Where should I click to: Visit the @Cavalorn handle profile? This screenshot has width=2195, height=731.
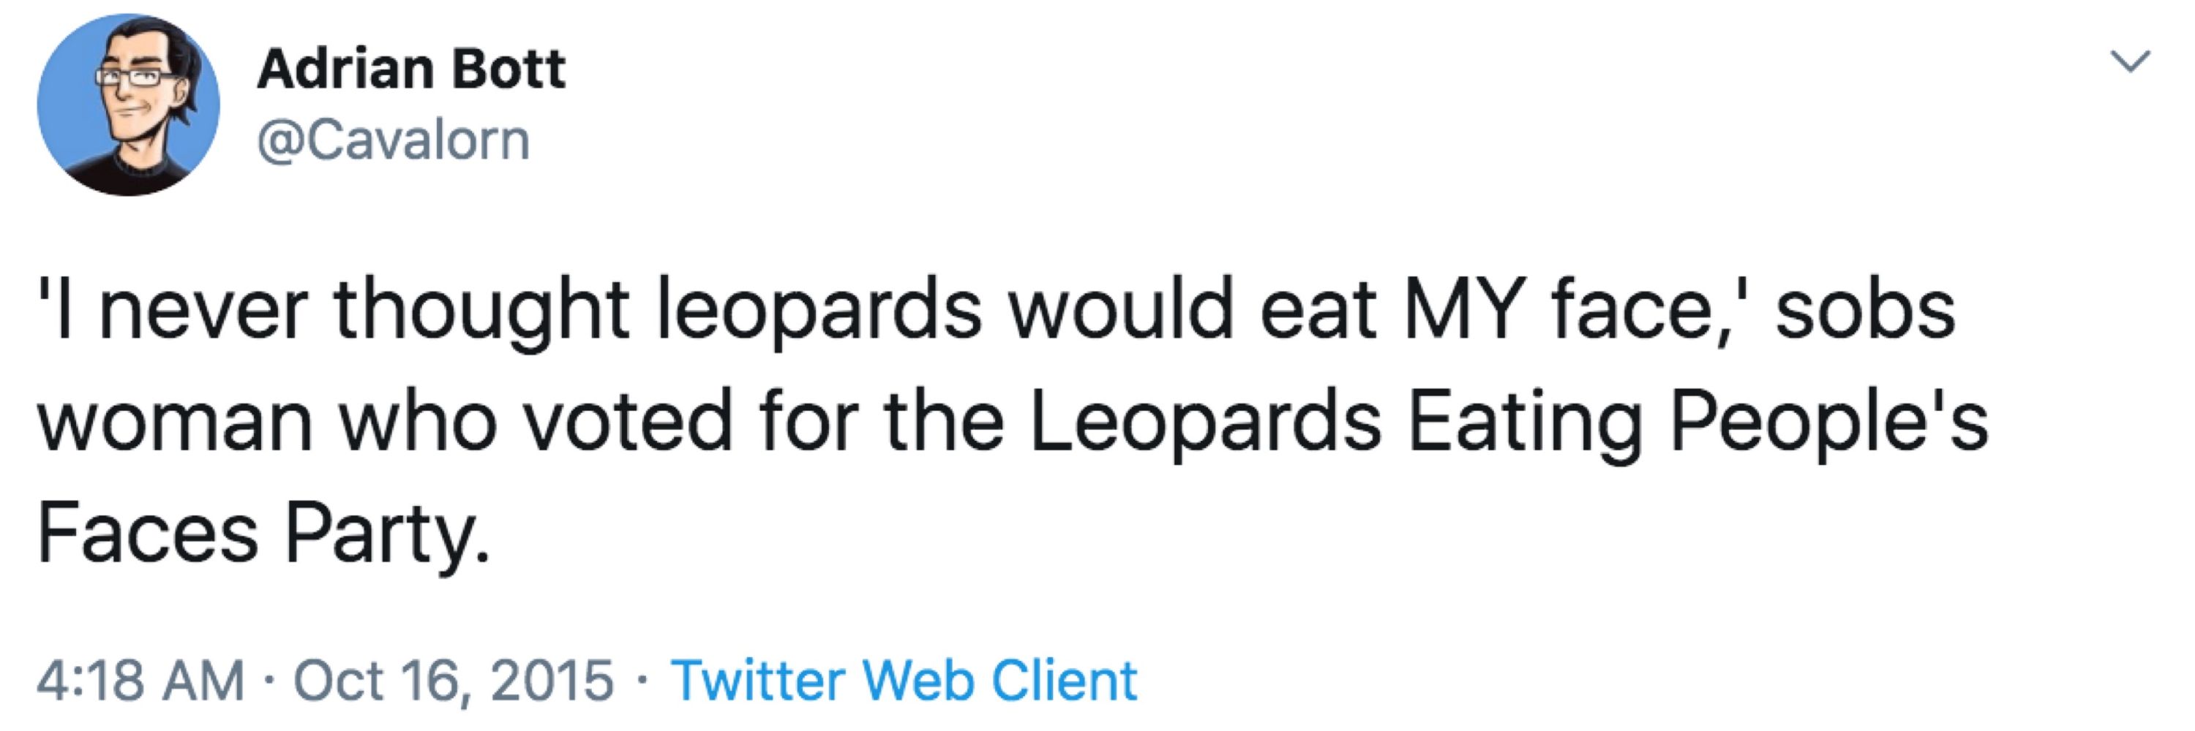pyautogui.click(x=394, y=140)
